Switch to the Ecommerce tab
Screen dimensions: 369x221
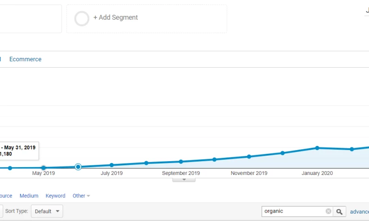pos(25,59)
